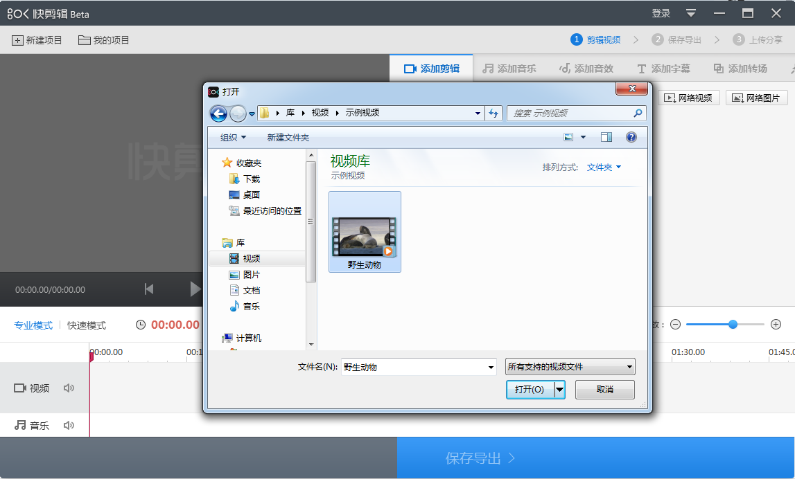Create a new project with 新建项目
Image resolution: width=795 pixels, height=479 pixels.
pyautogui.click(x=37, y=40)
